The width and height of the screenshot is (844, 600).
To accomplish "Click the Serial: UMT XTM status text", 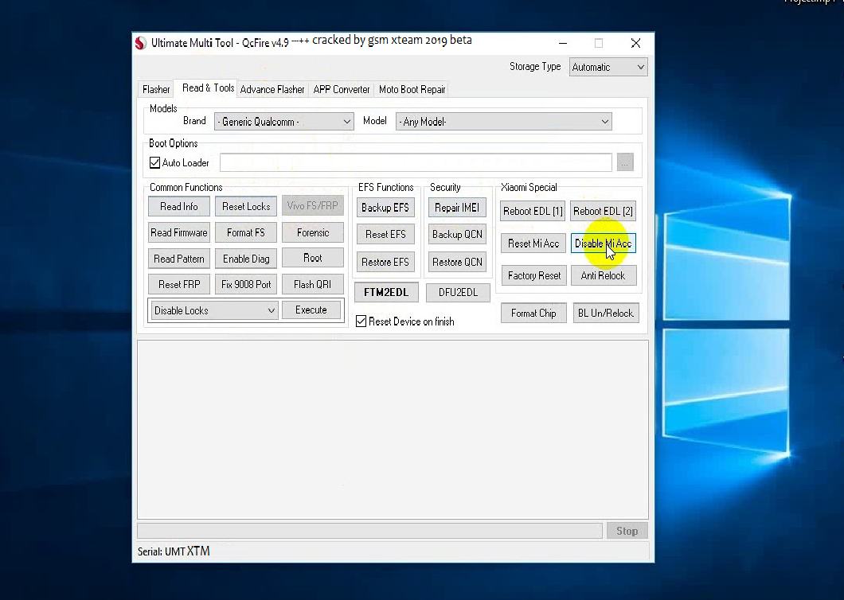I will click(174, 551).
